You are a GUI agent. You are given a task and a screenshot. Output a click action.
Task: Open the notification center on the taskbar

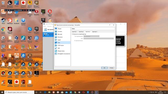[x=165, y=92]
